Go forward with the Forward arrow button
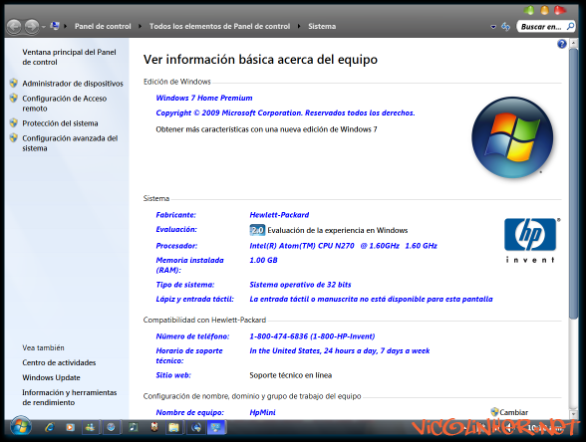This screenshot has width=586, height=442. [32, 27]
